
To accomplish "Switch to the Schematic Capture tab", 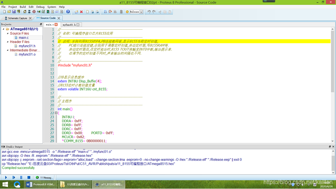I will coord(17,18).
